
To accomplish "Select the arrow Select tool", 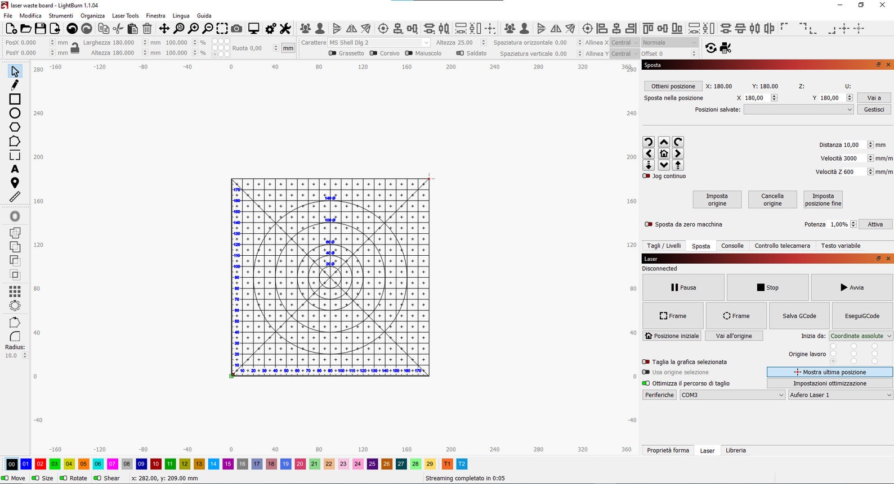I will [15, 71].
